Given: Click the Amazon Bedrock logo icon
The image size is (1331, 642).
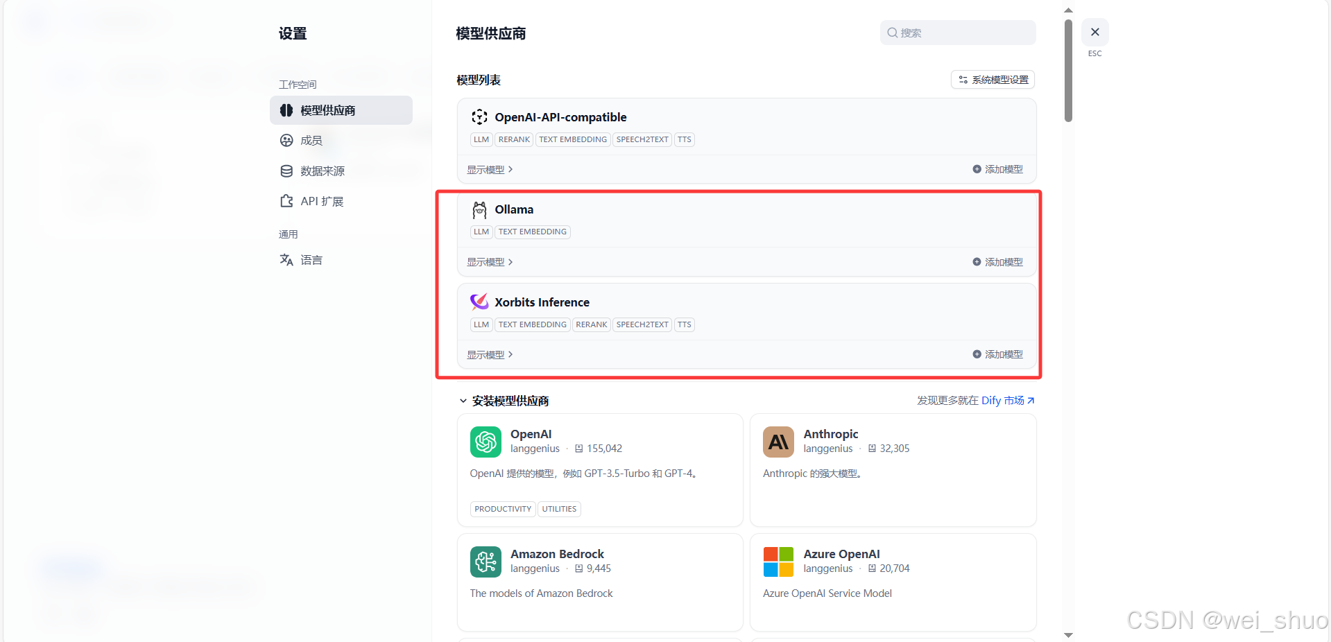Looking at the screenshot, I should click(486, 562).
